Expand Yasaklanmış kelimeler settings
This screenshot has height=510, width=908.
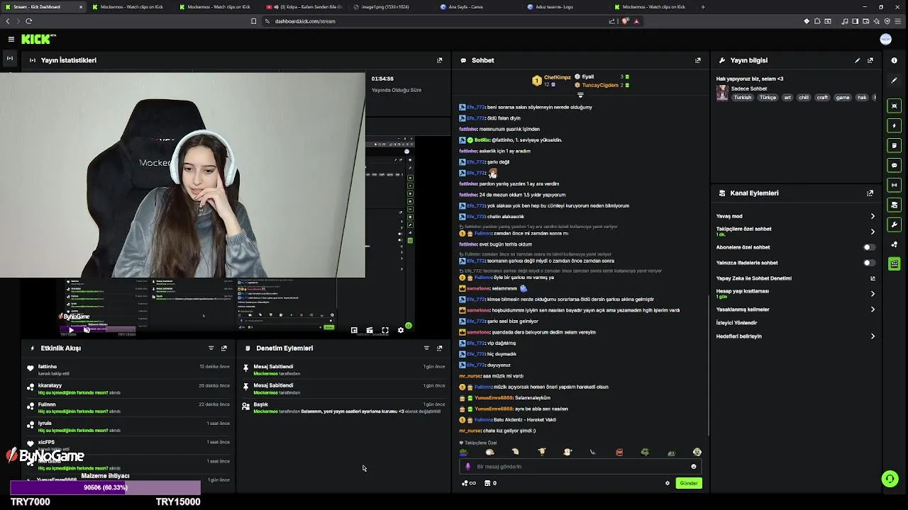tap(873, 310)
